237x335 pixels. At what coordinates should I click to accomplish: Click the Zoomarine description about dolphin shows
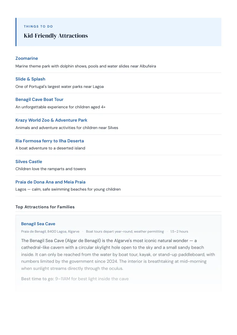click(86, 66)
